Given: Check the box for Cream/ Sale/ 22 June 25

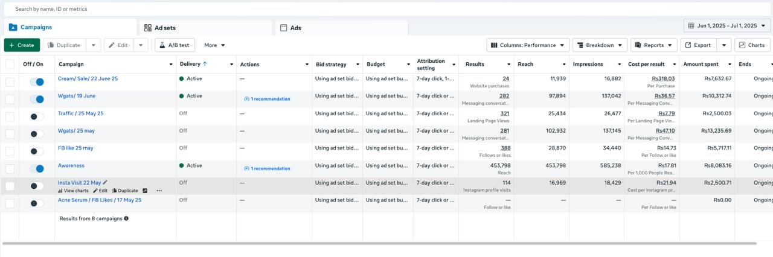Looking at the screenshot, I should click(x=10, y=82).
